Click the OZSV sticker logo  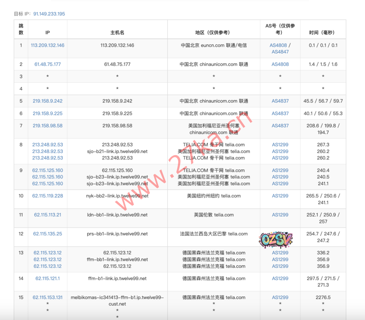coord(276,239)
